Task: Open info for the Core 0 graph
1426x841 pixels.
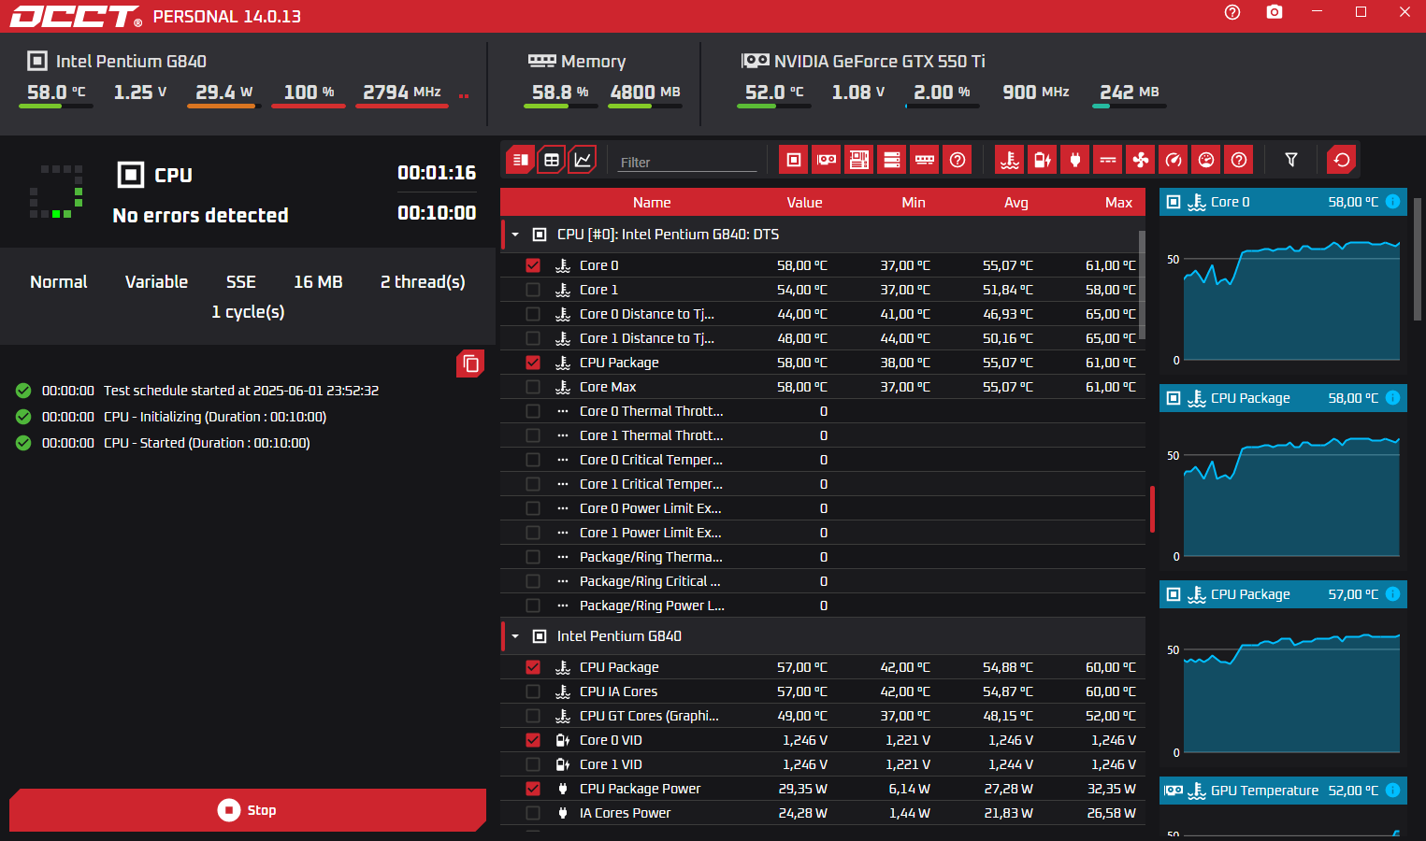Action: [1392, 202]
